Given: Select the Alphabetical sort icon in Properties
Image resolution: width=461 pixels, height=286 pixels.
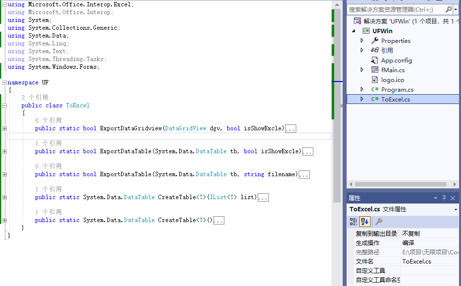Looking at the screenshot, I should pos(365,222).
